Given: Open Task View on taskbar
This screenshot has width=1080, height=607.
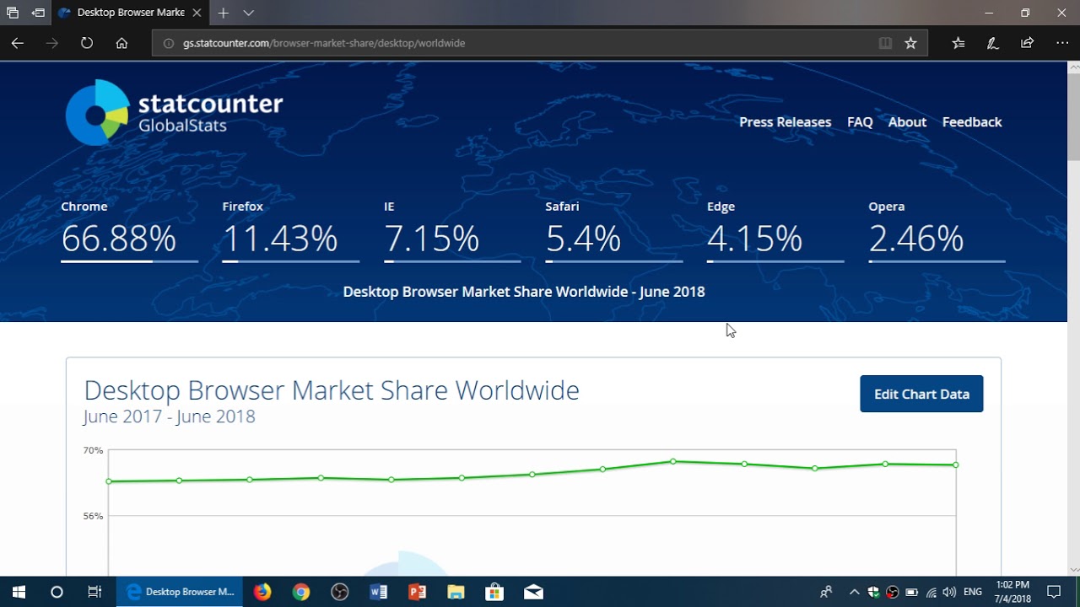Looking at the screenshot, I should (x=94, y=592).
